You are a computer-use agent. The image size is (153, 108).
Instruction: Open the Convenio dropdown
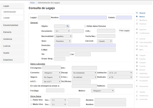pos(51,73)
